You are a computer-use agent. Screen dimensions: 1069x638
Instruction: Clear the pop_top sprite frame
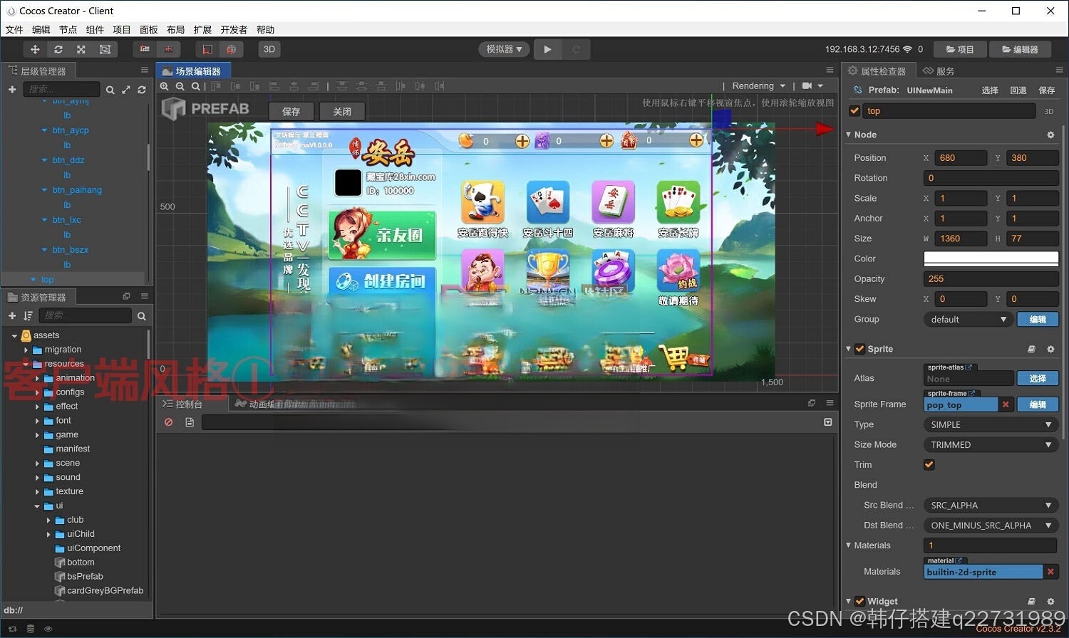tap(1006, 404)
